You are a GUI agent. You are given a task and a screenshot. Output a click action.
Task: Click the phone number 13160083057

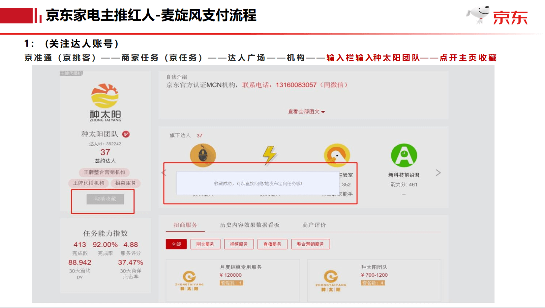pos(296,85)
